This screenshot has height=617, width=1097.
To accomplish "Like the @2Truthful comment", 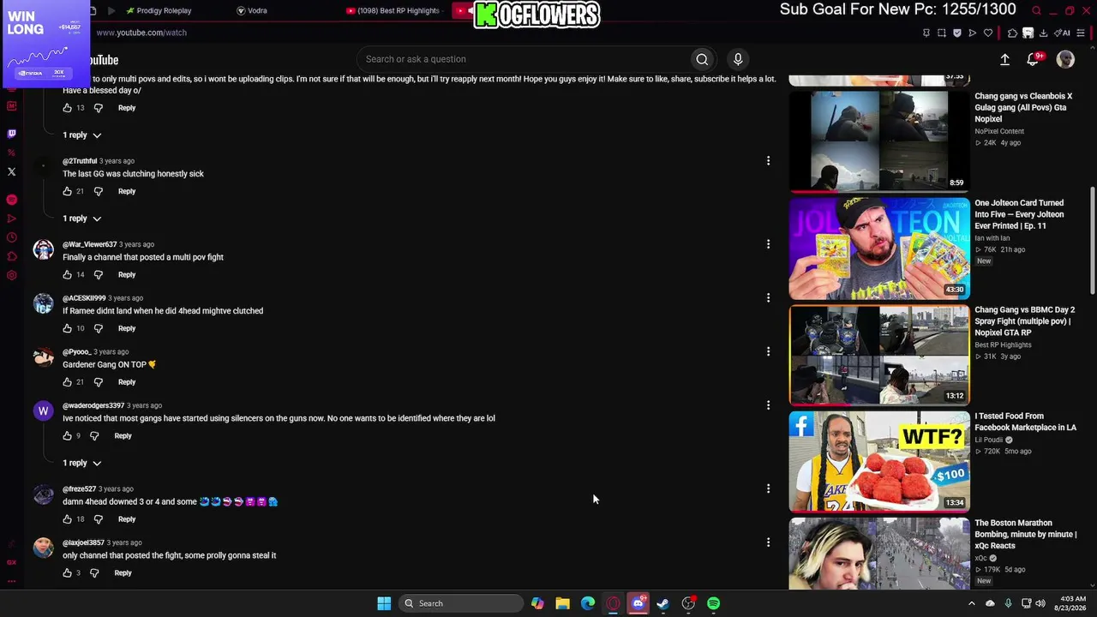I will (x=67, y=191).
